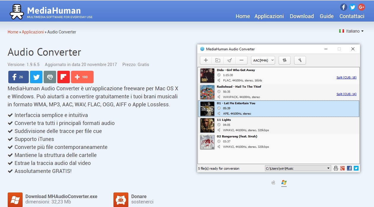Open the Download menu item
The height and width of the screenshot is (207, 374).
(x=302, y=16)
